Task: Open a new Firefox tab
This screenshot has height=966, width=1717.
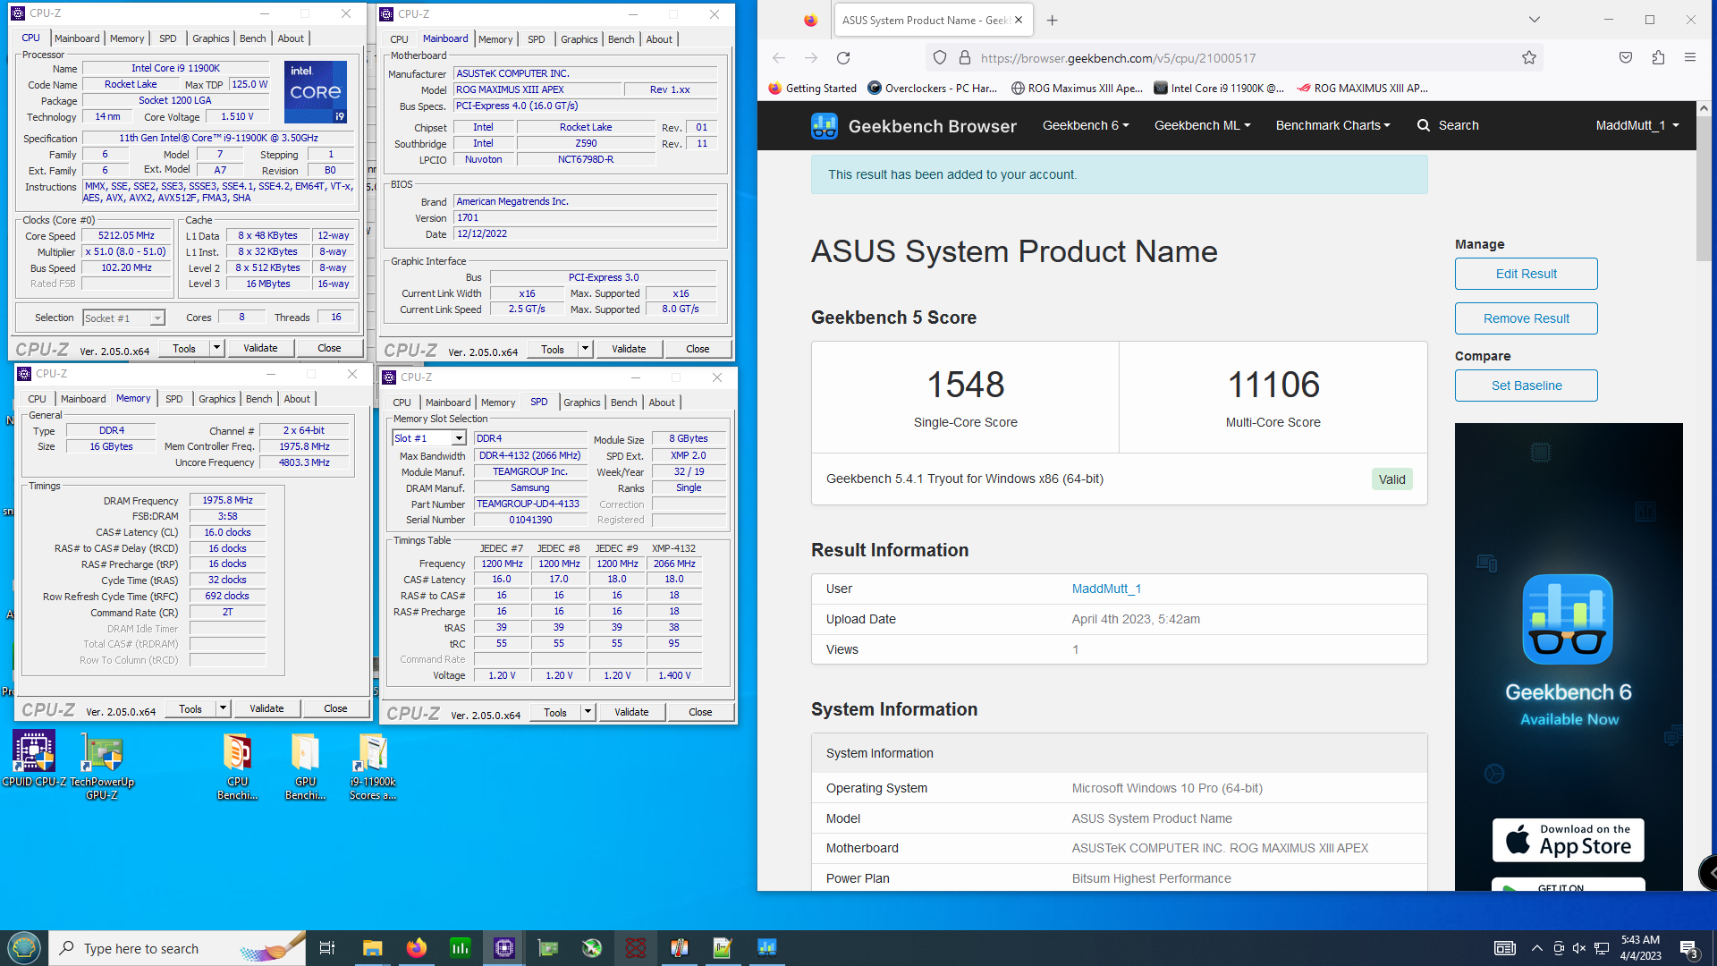Action: tap(1053, 20)
